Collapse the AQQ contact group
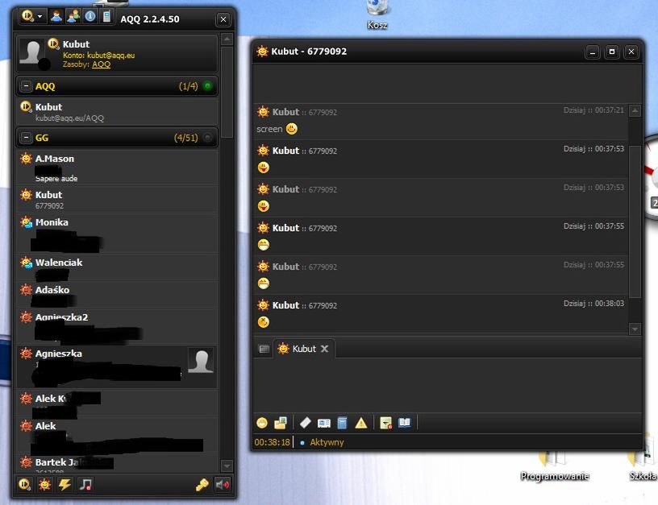 26,86
